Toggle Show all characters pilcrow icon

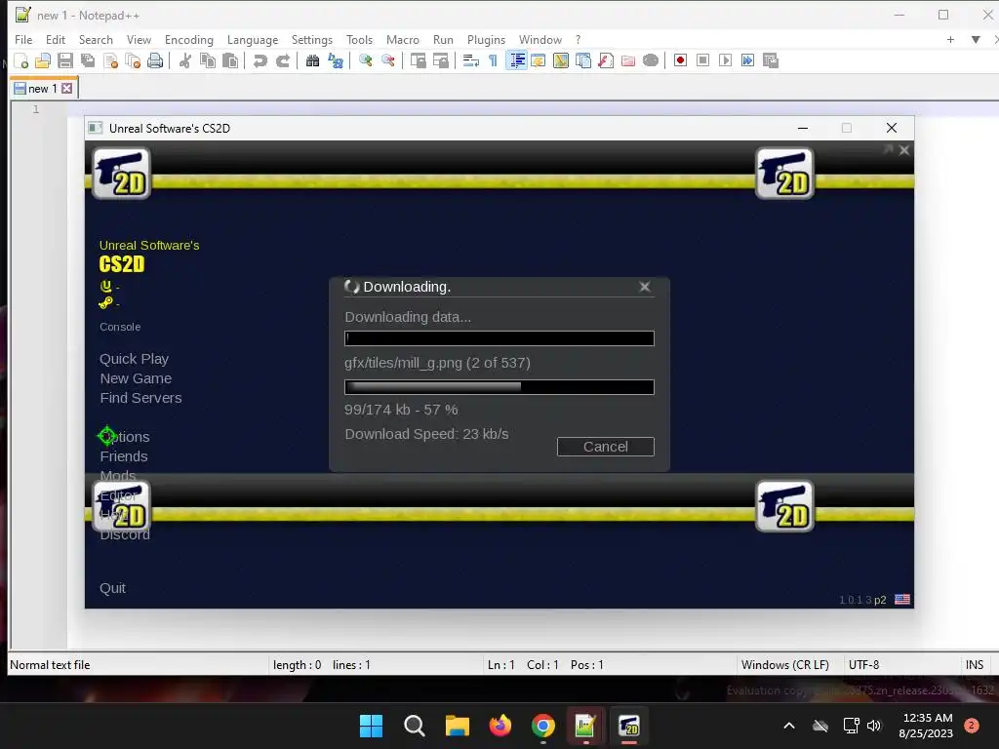[x=493, y=60]
